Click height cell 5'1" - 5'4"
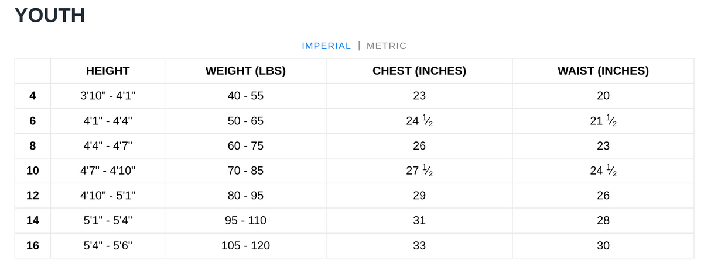Viewport: 711px width, 271px height. point(108,221)
